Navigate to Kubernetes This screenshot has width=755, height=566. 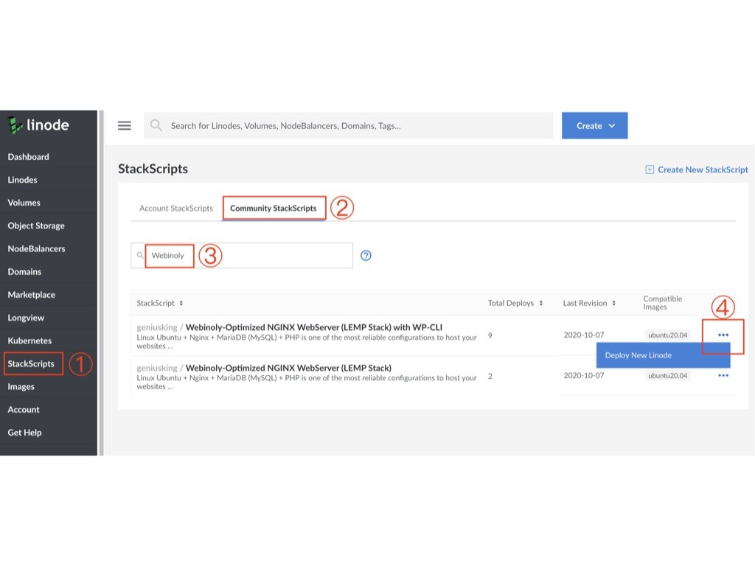(29, 340)
